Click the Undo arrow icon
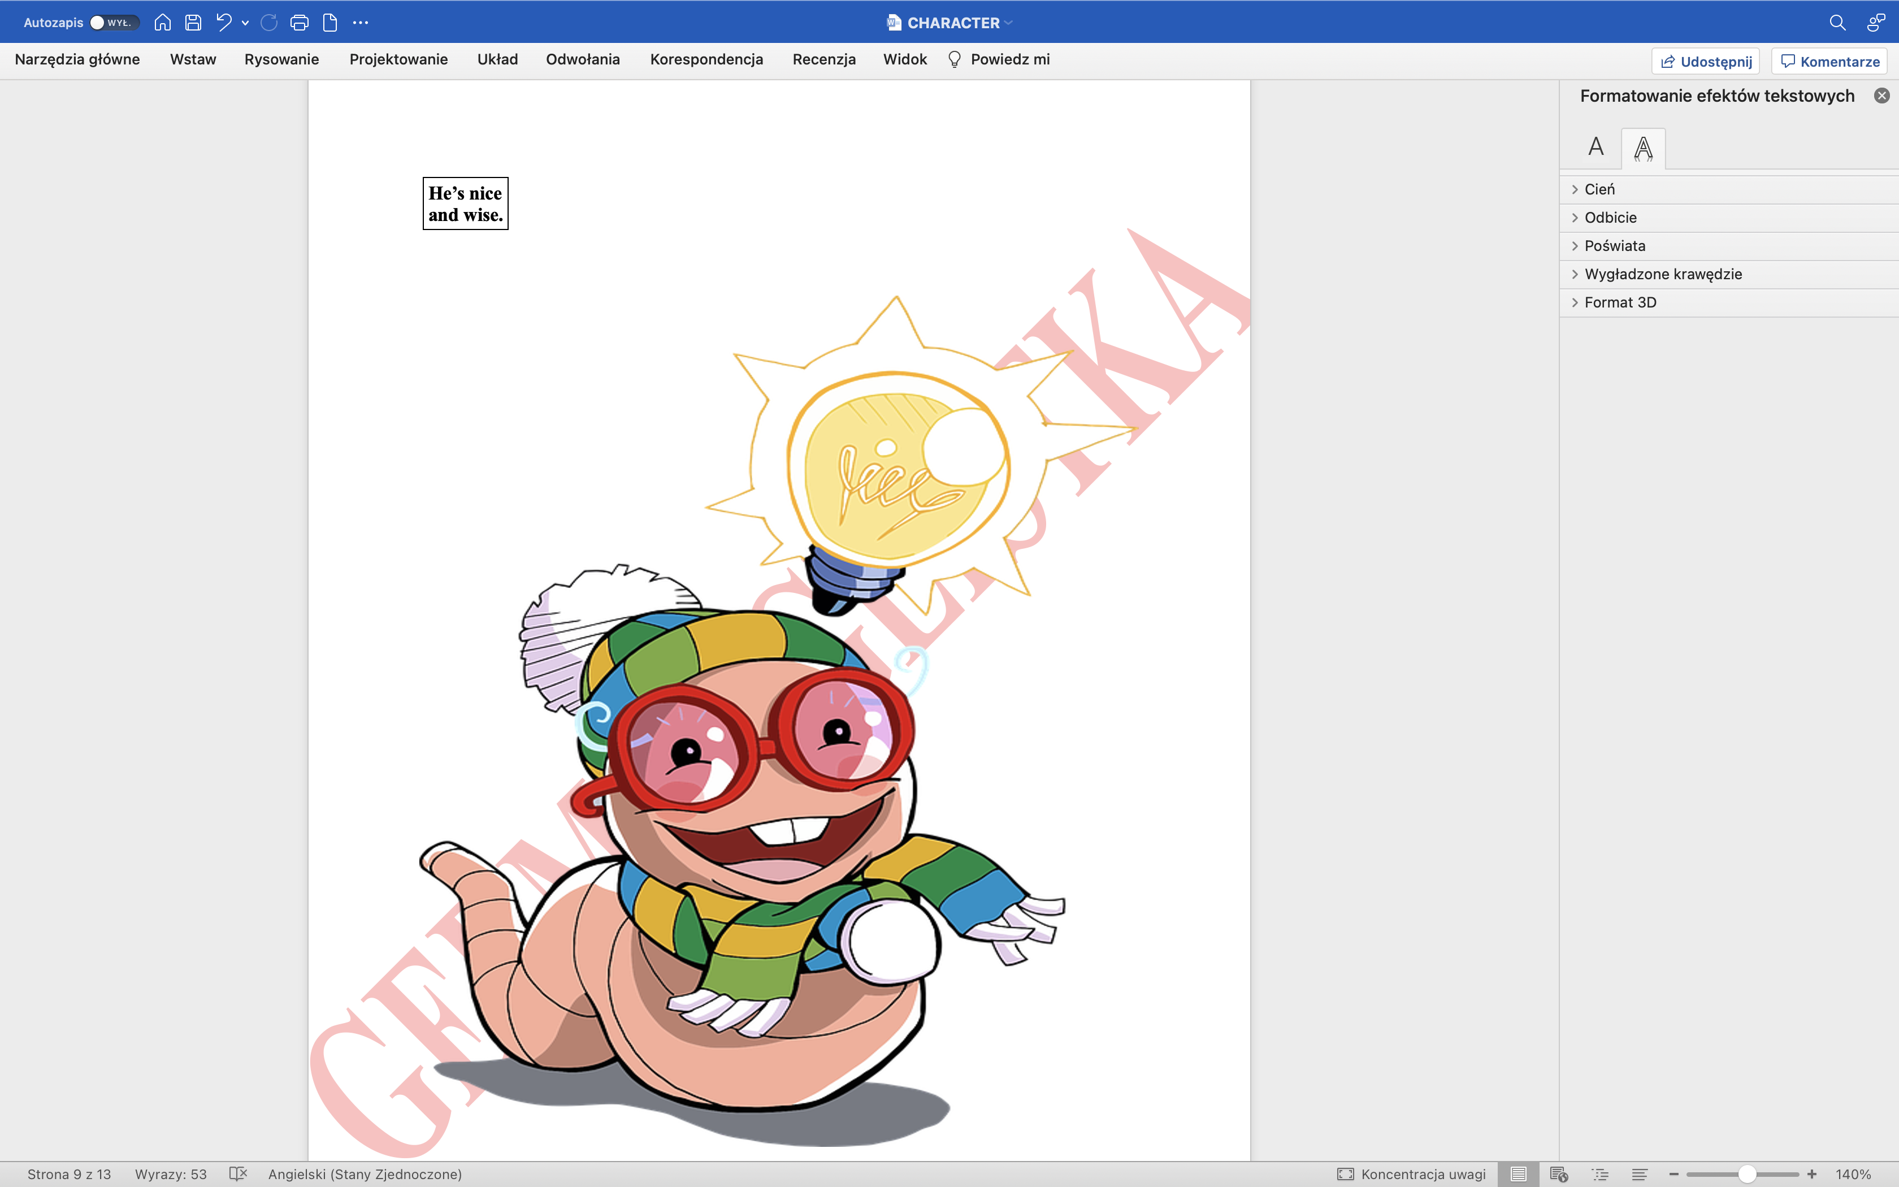 point(224,23)
